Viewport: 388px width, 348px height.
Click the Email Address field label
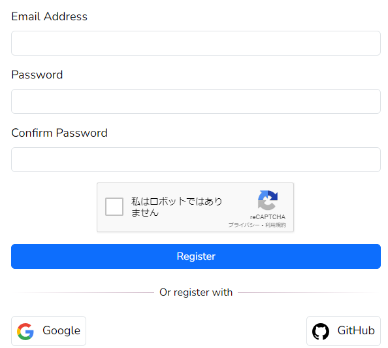[x=49, y=16]
